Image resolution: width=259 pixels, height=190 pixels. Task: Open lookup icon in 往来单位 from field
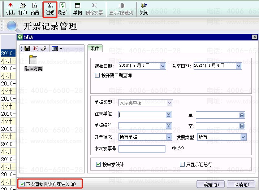point(168,115)
